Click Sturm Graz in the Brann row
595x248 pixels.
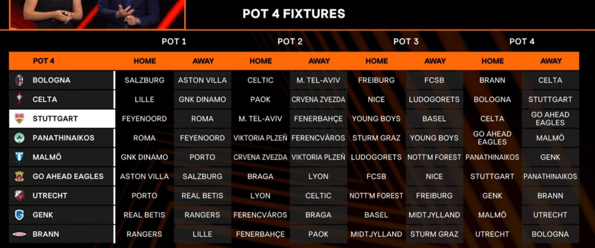point(434,234)
